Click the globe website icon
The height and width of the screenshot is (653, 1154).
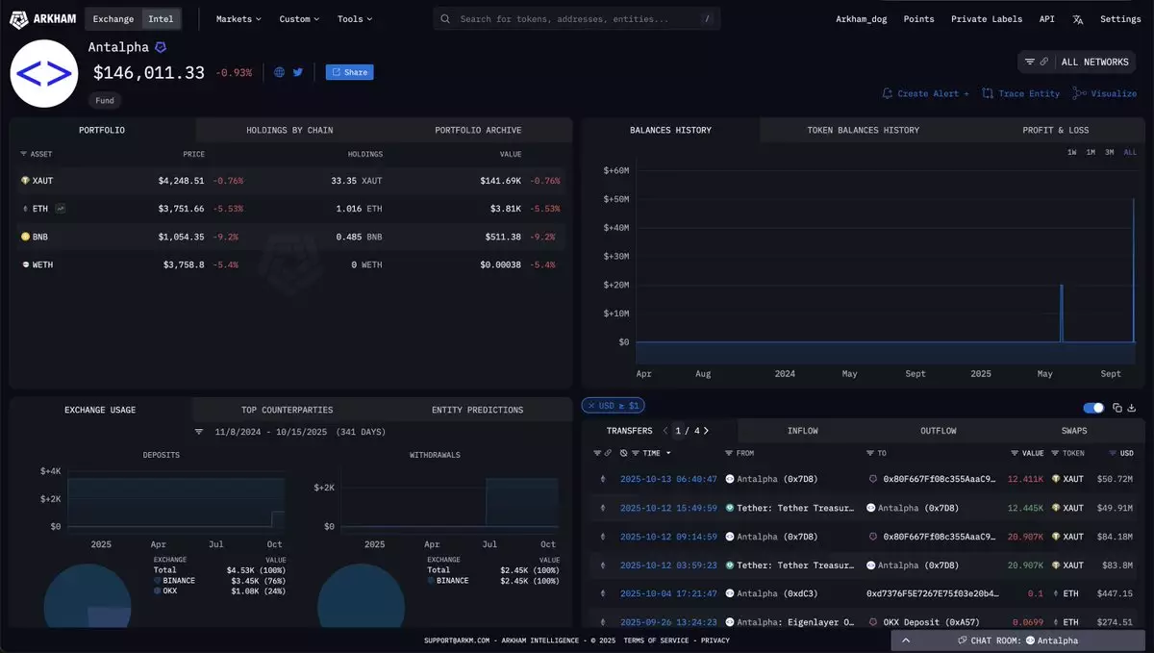[280, 72]
